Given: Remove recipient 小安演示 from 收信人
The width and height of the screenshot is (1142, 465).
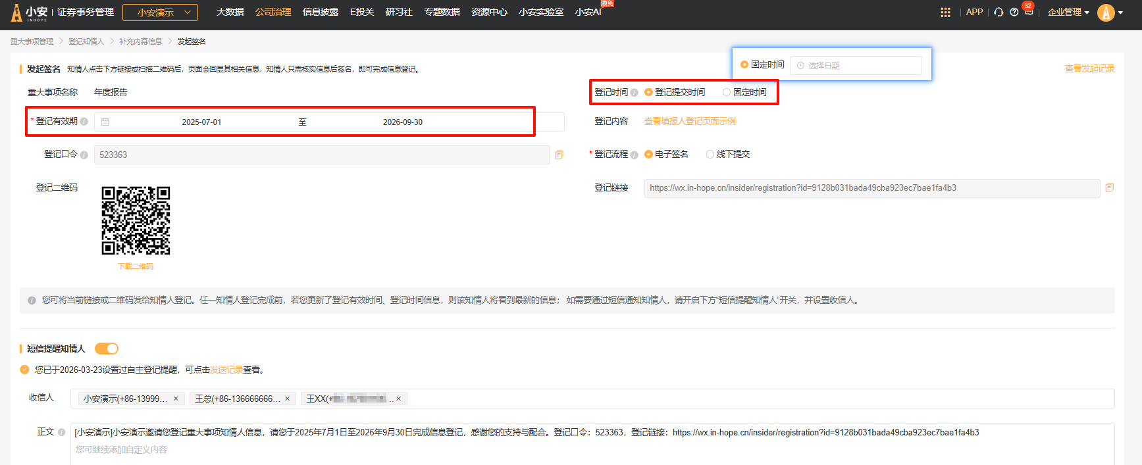Looking at the screenshot, I should point(176,399).
